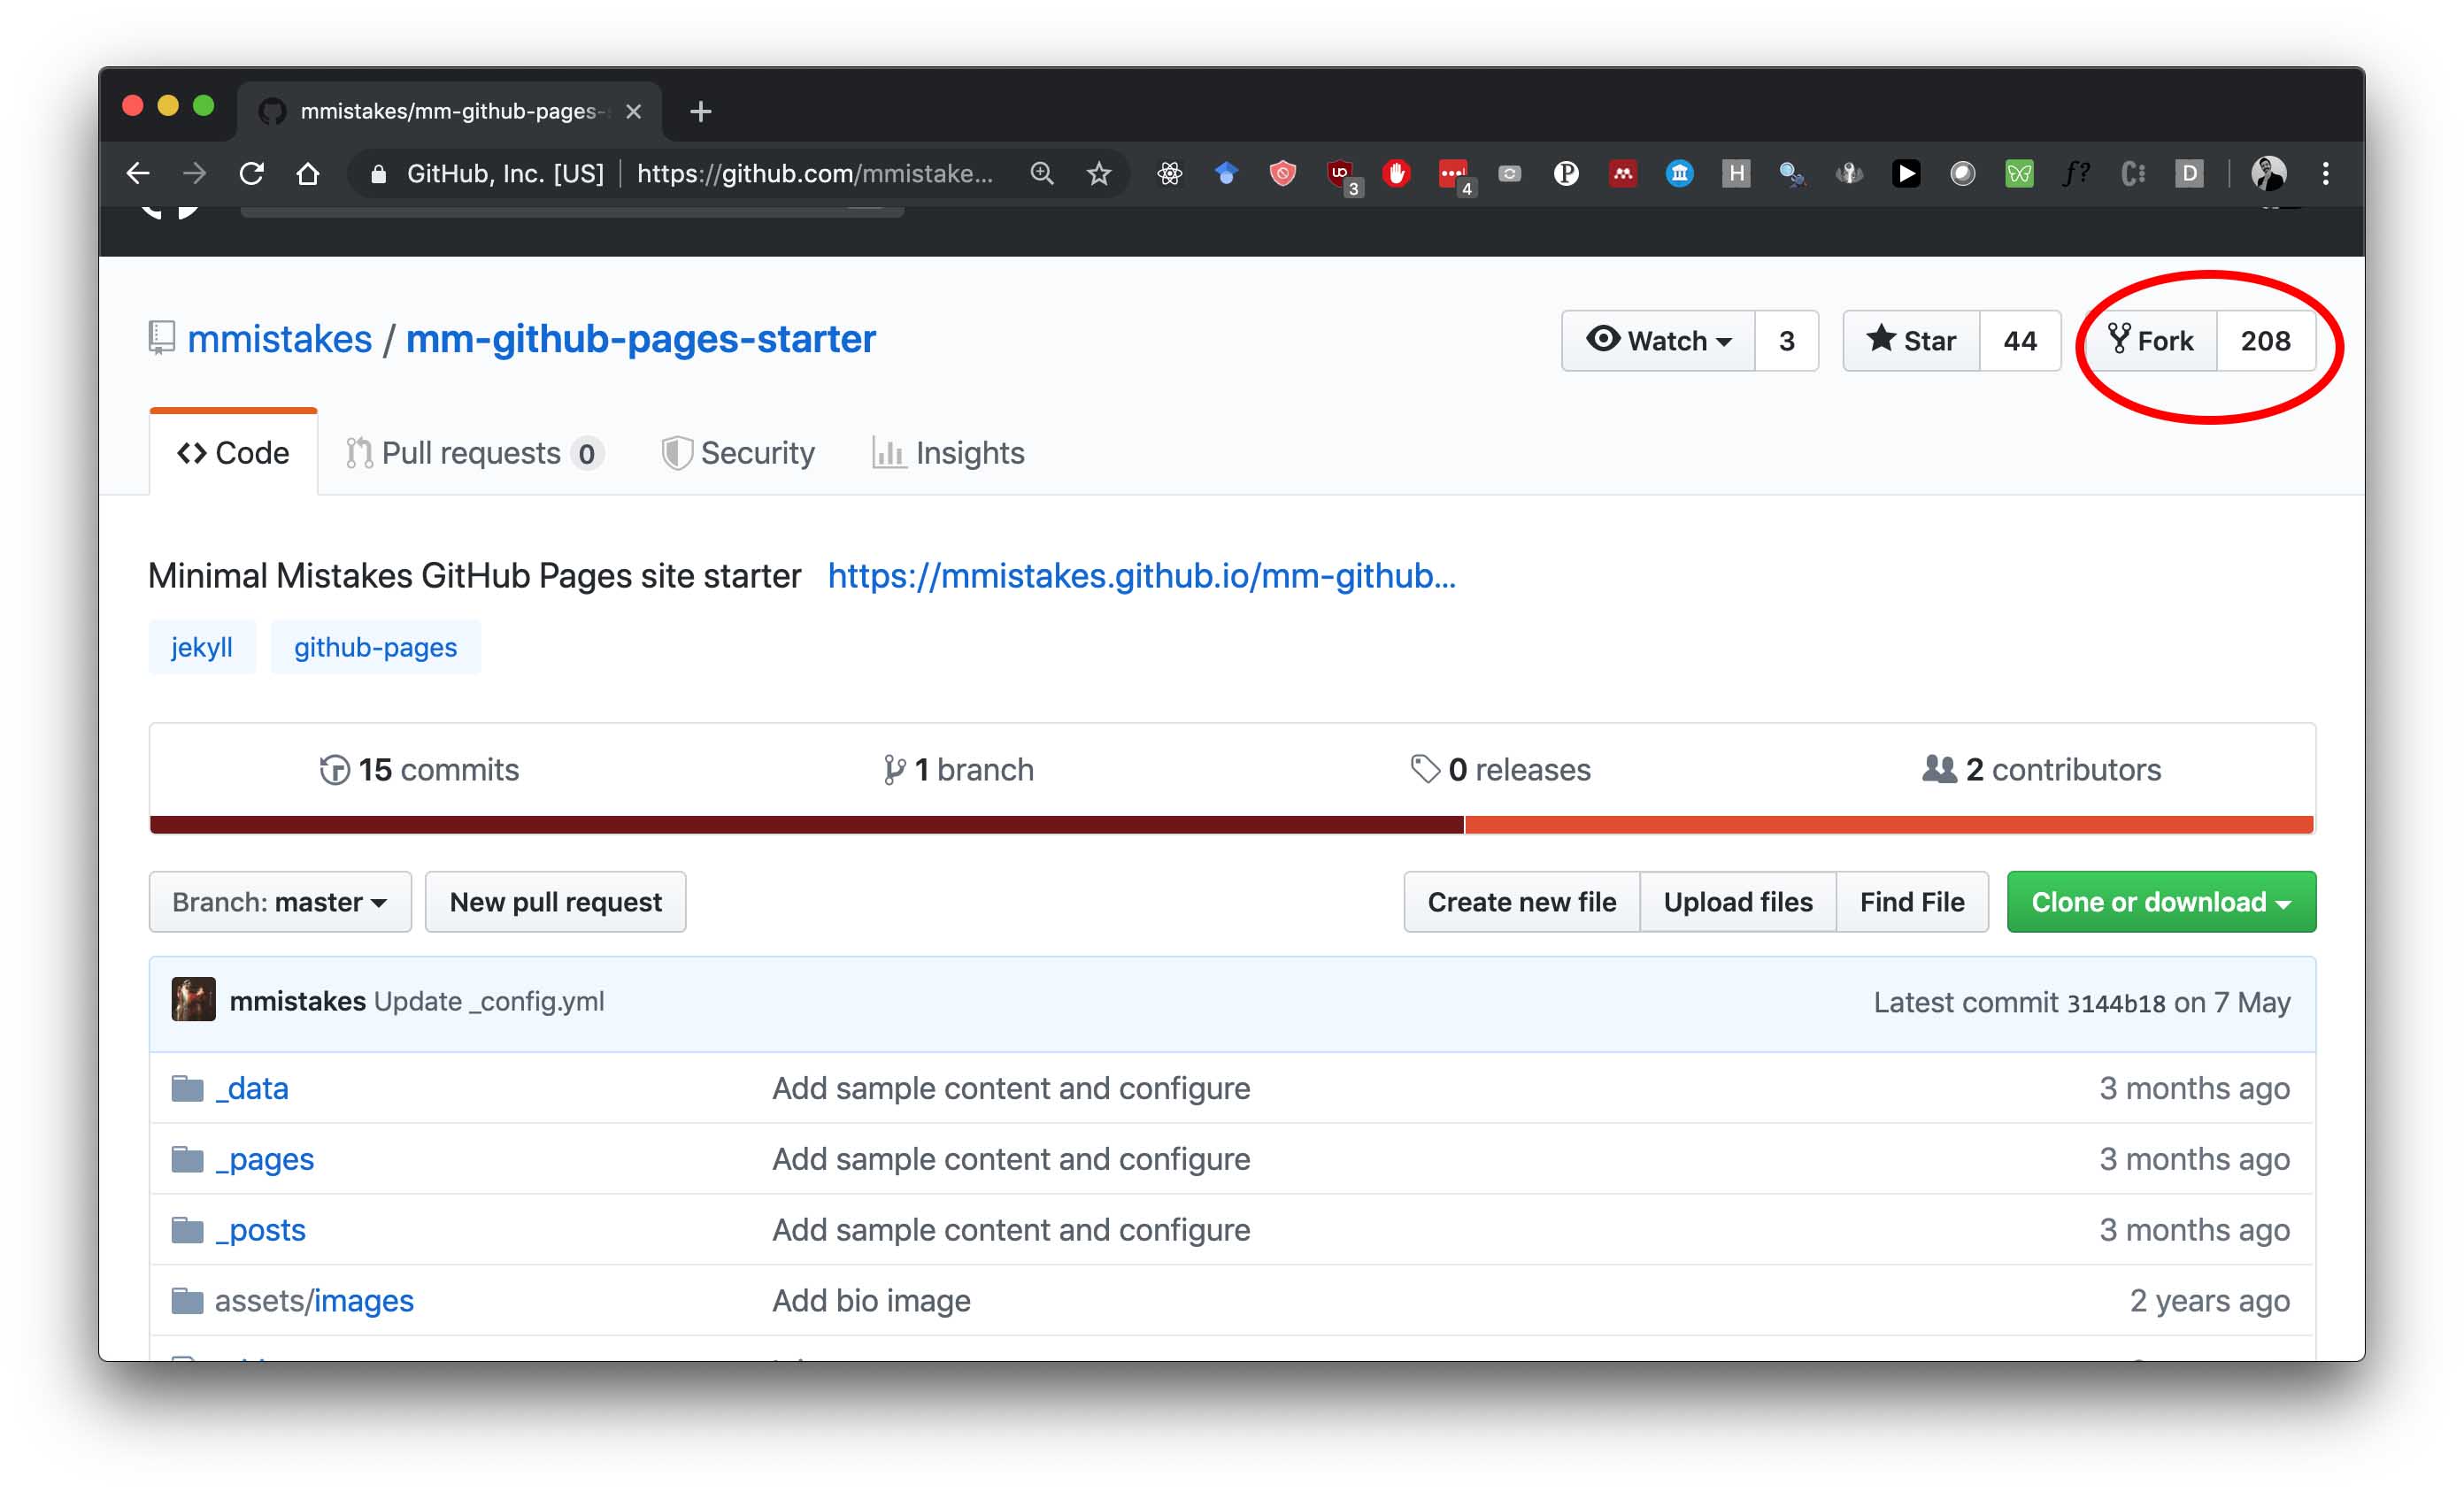The width and height of the screenshot is (2464, 1492).
Task: Click the Chrome three-dot menu icon
Action: [x=2326, y=174]
